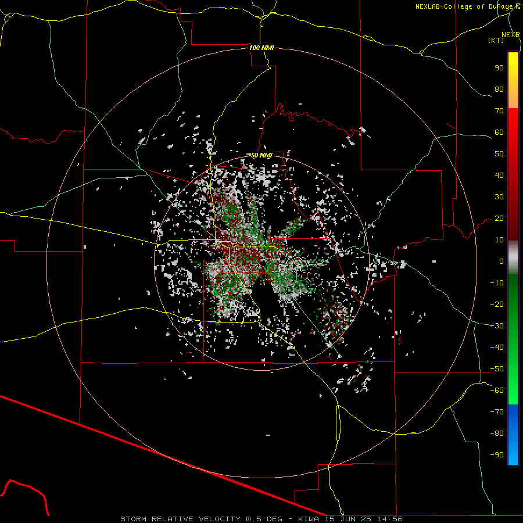Click the storm relative velocity caption text
The image size is (523, 523).
click(x=261, y=519)
